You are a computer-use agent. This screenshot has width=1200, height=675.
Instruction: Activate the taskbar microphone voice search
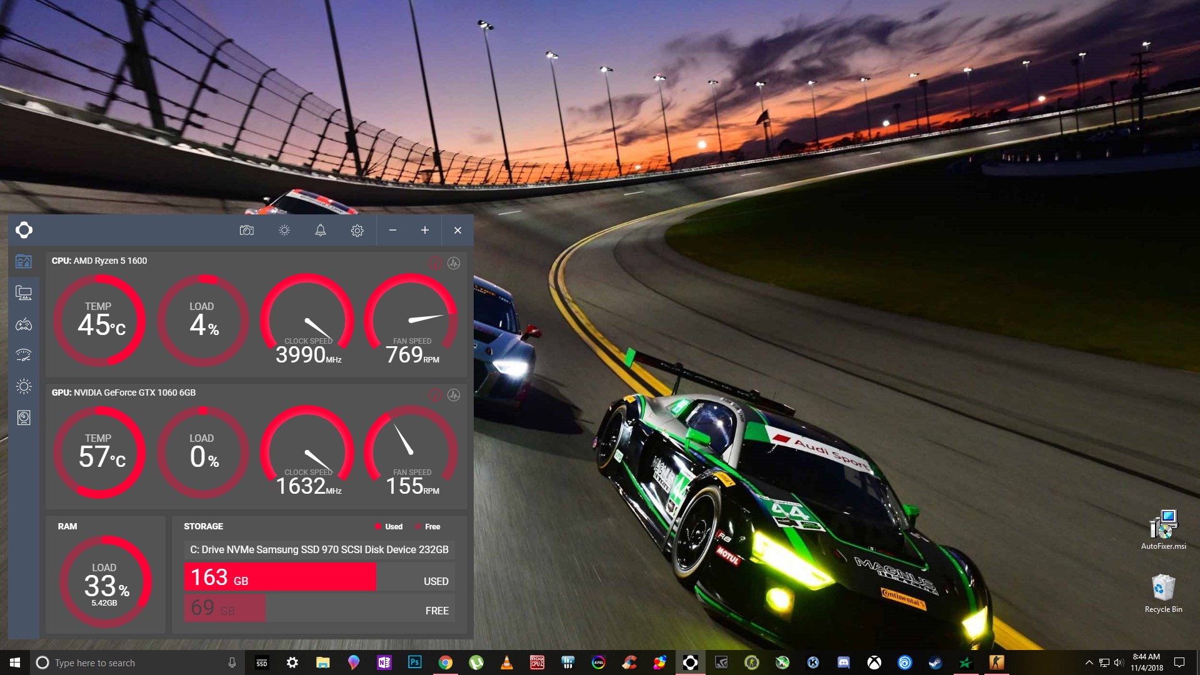[232, 662]
